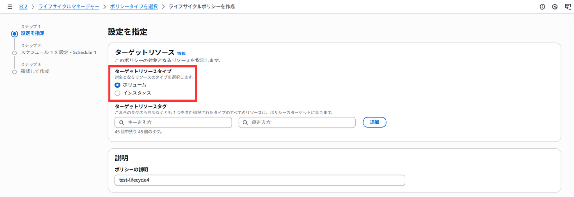Edit the ポリシーの説明 field test-lifecycle4
Image resolution: width=574 pixels, height=197 pixels.
click(x=260, y=180)
